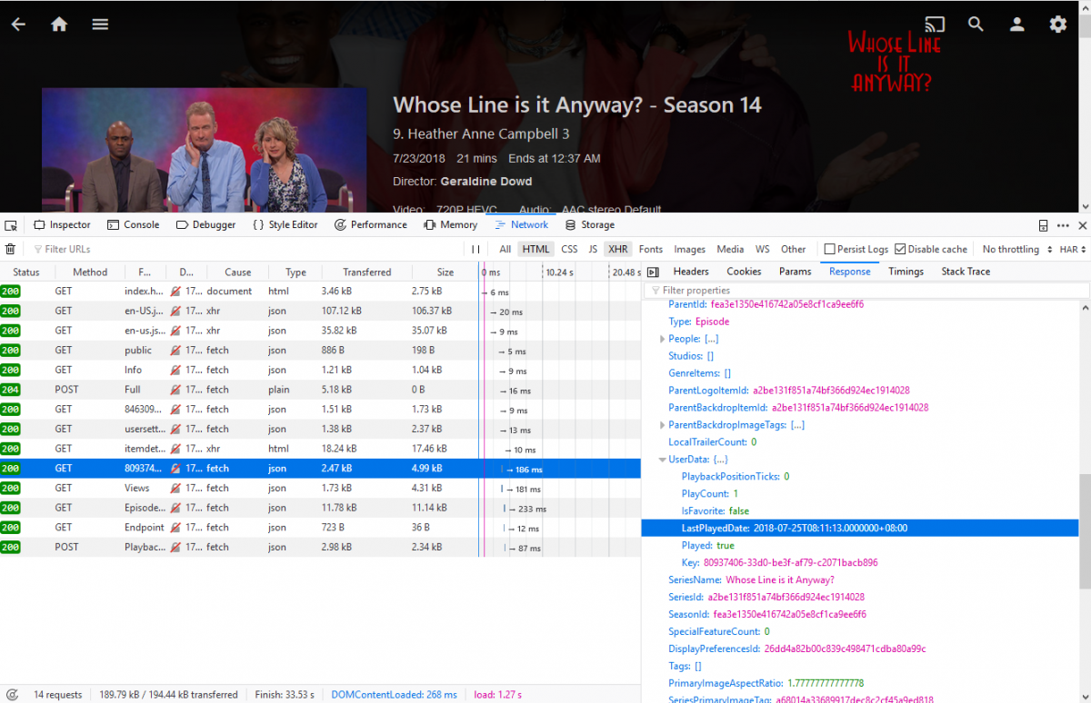This screenshot has height=703, width=1091.
Task: Enable the Persist Logs checkbox
Action: pos(829,249)
